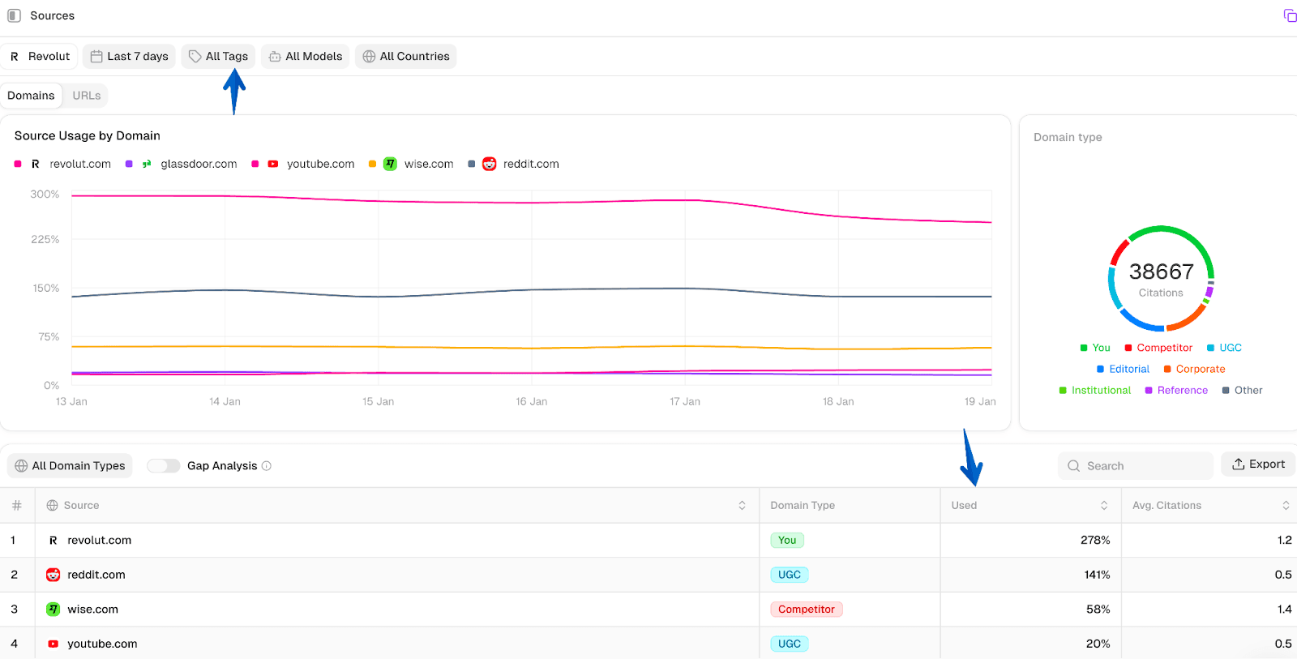Sort table by Used column arrows

click(1104, 505)
